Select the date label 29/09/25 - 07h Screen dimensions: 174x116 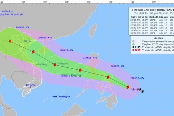pyautogui.click(x=45, y=38)
